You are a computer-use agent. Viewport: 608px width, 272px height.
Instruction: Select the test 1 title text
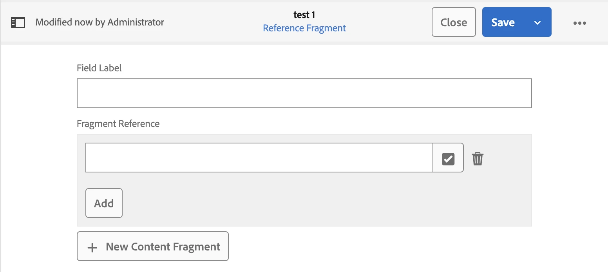(x=304, y=15)
